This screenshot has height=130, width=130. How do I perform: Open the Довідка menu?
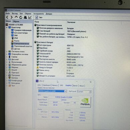(x=49, y=14)
